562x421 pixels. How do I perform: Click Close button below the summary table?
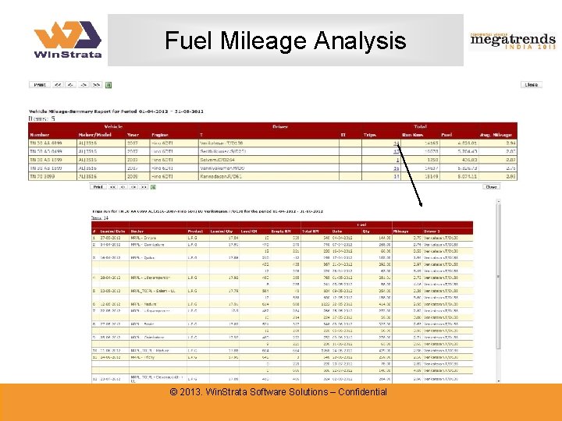pos(491,187)
